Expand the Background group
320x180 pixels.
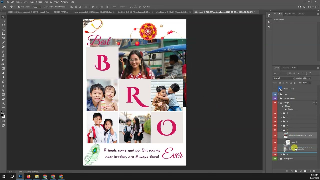click(x=279, y=159)
